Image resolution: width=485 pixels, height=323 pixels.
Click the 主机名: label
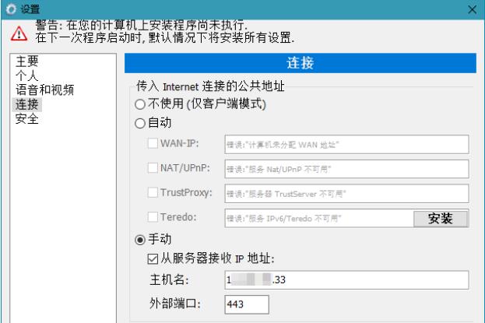tap(170, 279)
